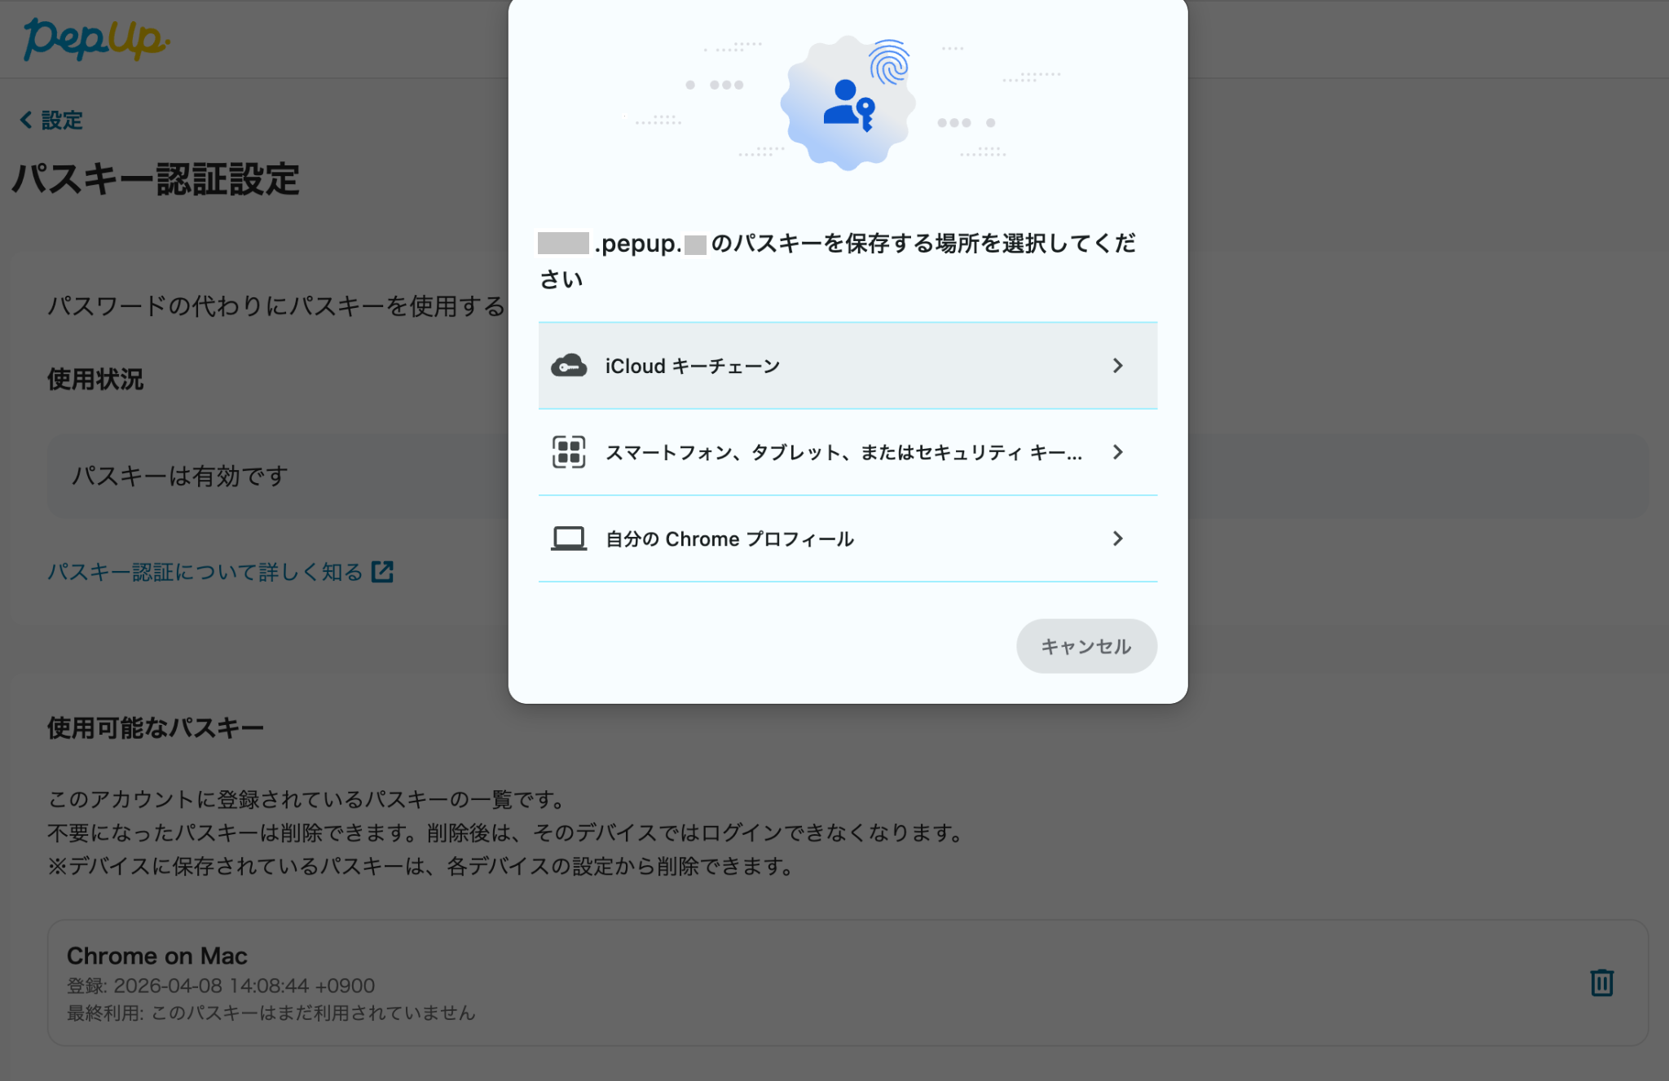Click the back chevron beside 設定
Image resolution: width=1669 pixels, height=1081 pixels.
(x=26, y=121)
